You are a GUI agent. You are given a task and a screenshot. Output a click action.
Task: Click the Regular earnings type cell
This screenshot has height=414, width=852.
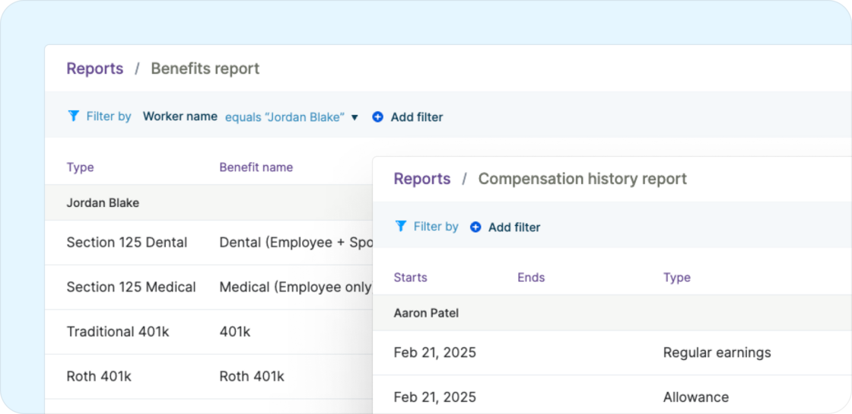717,352
